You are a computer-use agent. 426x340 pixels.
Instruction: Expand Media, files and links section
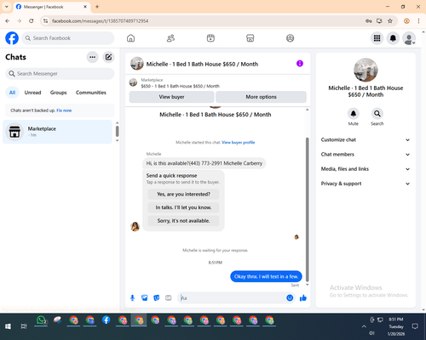(x=366, y=169)
